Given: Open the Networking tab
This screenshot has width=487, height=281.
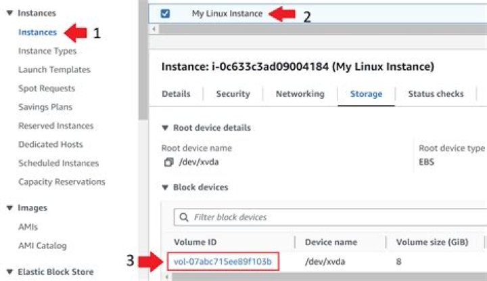Looking at the screenshot, I should pos(300,94).
